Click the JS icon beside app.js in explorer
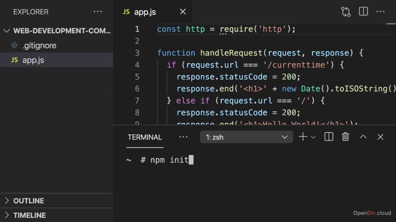The height and width of the screenshot is (222, 396). coord(14,60)
